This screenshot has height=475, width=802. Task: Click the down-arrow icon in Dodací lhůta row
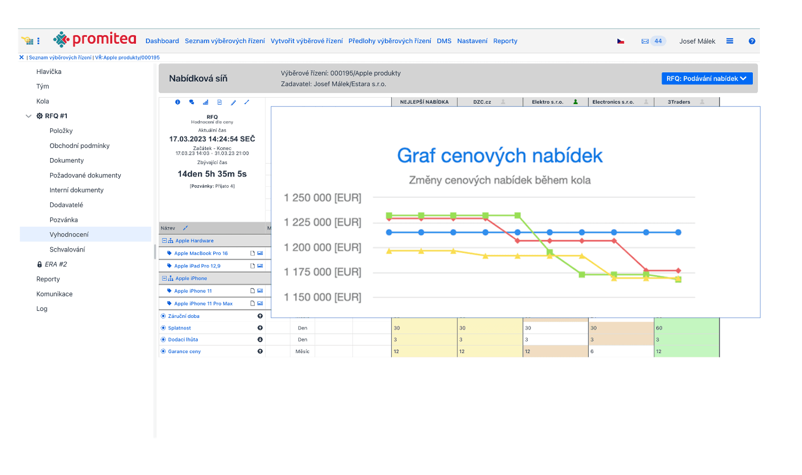pyautogui.click(x=260, y=340)
